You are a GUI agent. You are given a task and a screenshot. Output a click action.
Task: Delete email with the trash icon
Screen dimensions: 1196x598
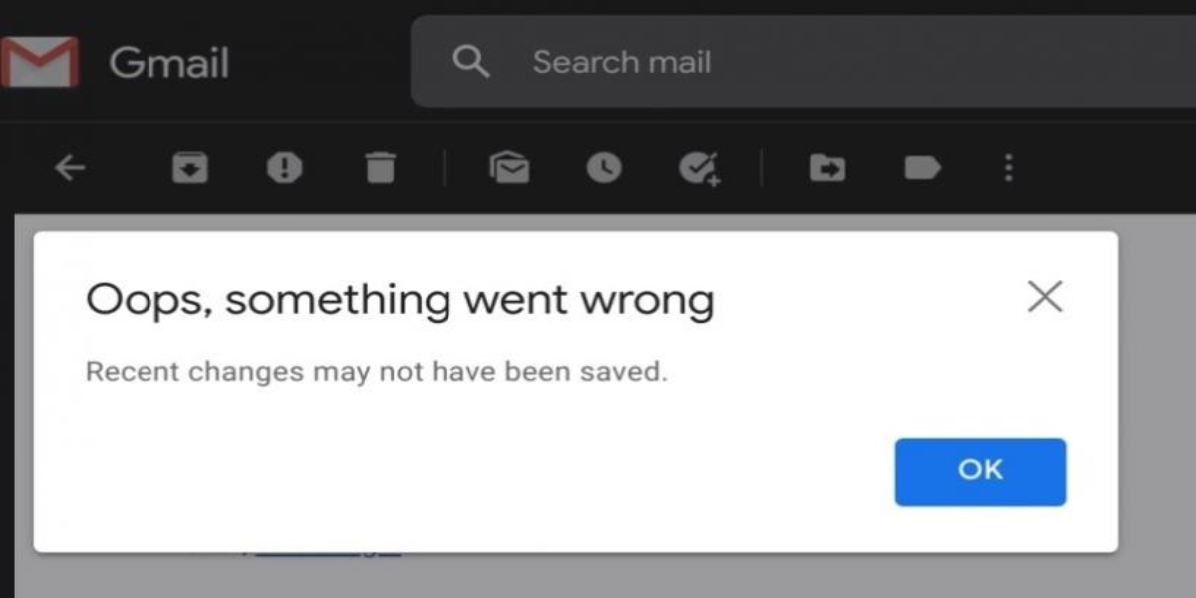tap(380, 168)
